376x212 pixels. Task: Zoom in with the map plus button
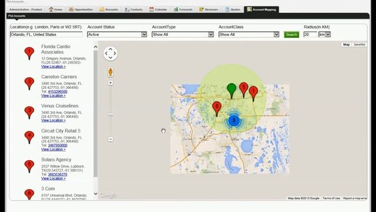(110, 82)
